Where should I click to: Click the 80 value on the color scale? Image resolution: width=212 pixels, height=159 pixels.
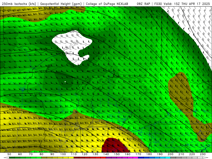click(42, 154)
